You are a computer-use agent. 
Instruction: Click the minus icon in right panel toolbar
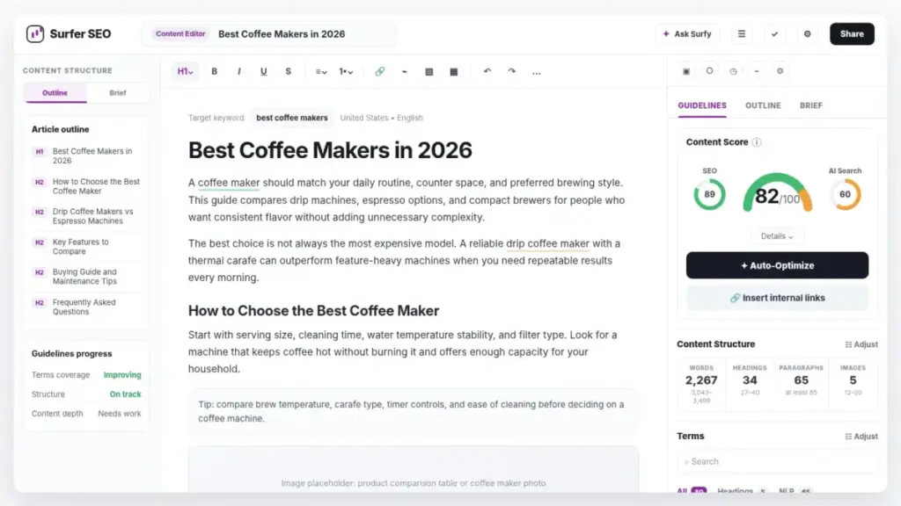tap(757, 71)
